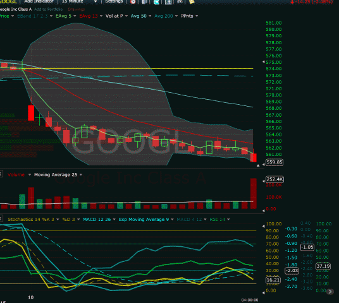Click the GOOGL ticker symbol at top left
This screenshot has height=303, width=339.
click(8, 2)
